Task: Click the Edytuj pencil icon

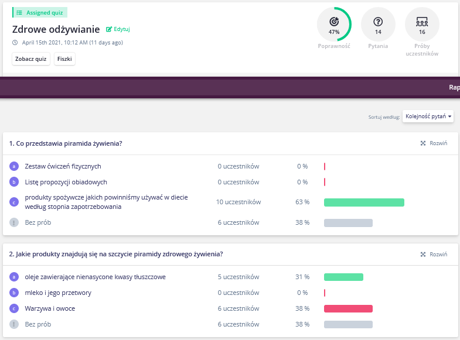Action: pyautogui.click(x=109, y=29)
